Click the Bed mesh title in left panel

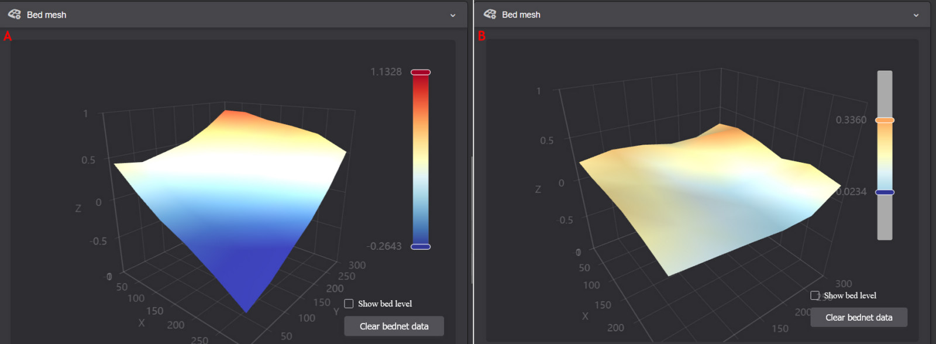[46, 15]
